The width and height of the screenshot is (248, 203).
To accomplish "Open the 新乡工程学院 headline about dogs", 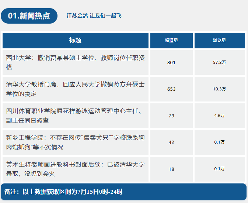I will [x=76, y=142].
